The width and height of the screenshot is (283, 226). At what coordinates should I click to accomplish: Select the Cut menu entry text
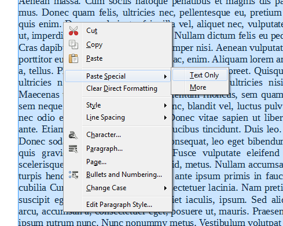[92, 31]
